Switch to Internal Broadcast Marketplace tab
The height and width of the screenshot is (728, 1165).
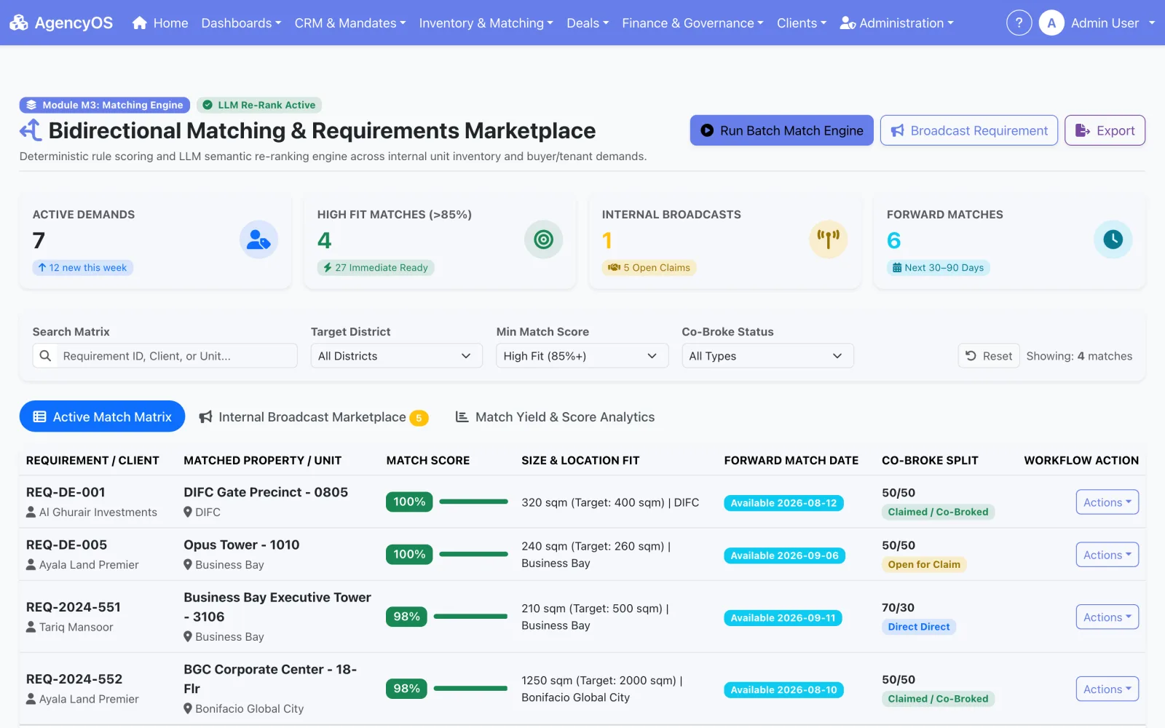[x=313, y=417]
